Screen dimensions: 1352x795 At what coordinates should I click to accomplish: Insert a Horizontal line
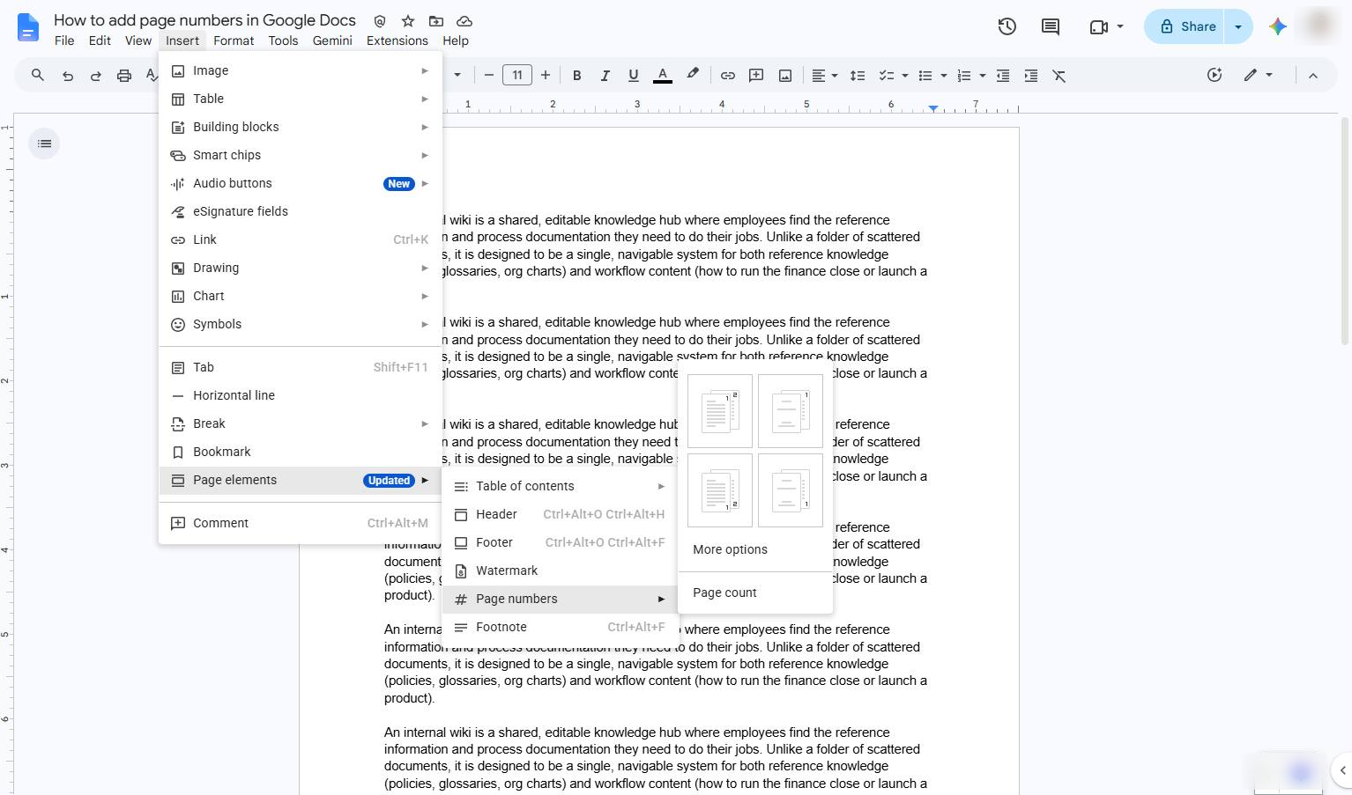click(300, 395)
